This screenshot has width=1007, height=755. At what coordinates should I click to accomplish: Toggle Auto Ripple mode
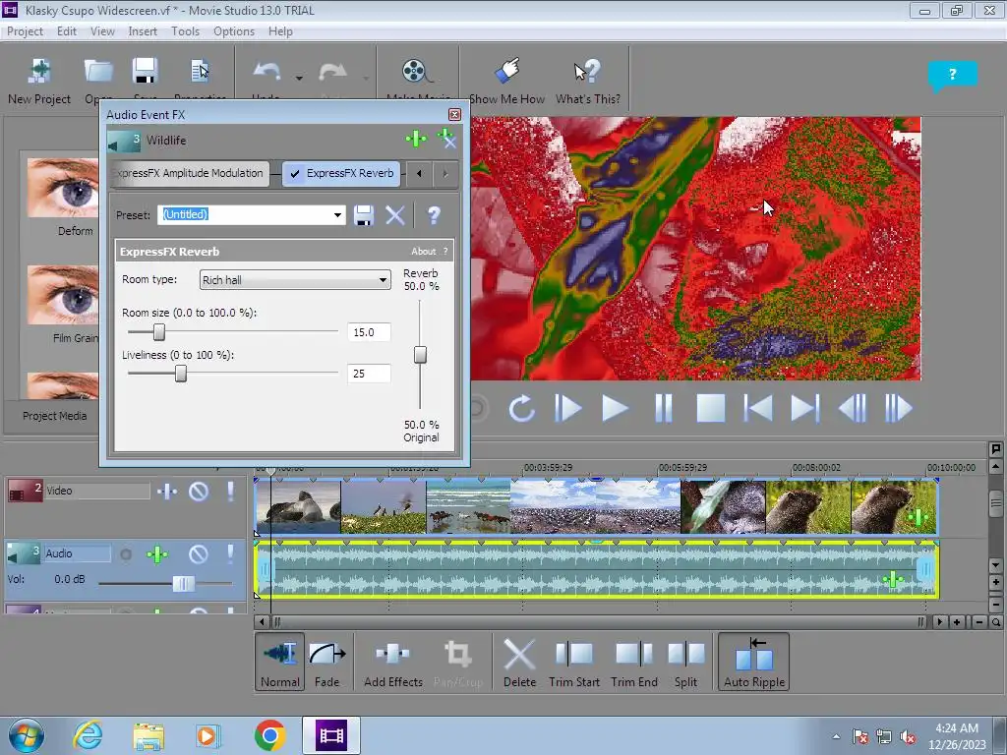pos(754,662)
